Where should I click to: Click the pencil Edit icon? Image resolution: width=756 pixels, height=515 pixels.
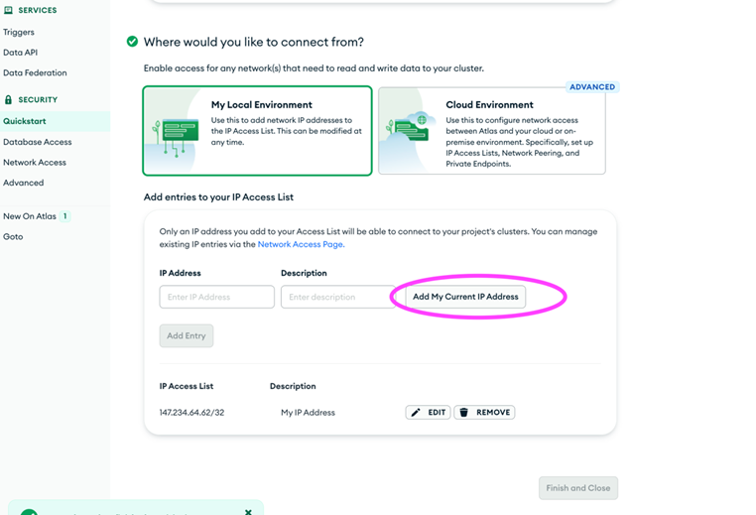coord(416,412)
